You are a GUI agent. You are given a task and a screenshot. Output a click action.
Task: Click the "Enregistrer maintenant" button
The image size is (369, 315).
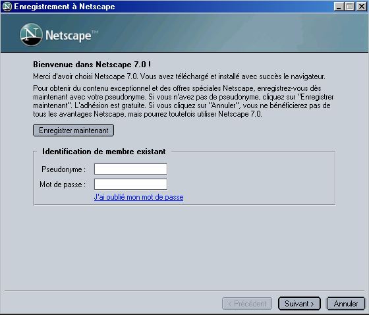point(73,130)
